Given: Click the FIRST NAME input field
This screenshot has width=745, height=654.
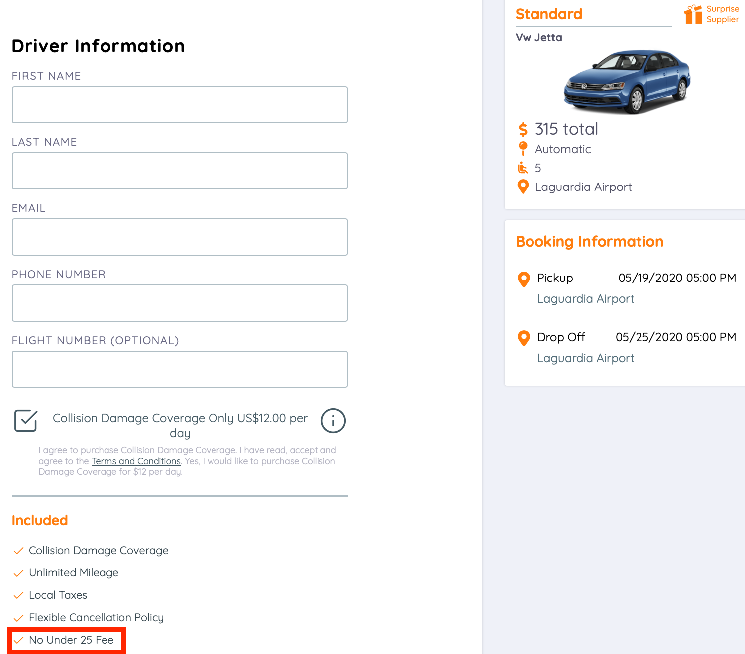Looking at the screenshot, I should click(179, 104).
